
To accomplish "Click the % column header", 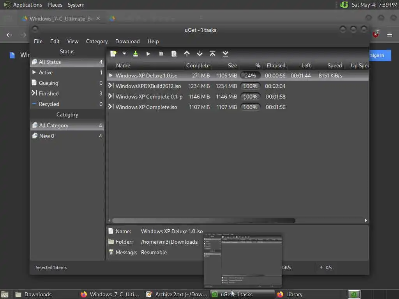I will (x=251, y=65).
